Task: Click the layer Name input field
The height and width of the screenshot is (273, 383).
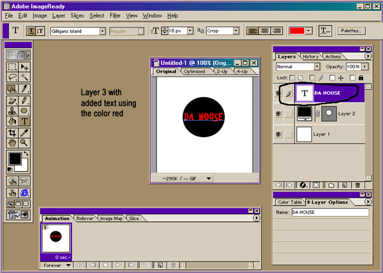Action: tap(329, 212)
